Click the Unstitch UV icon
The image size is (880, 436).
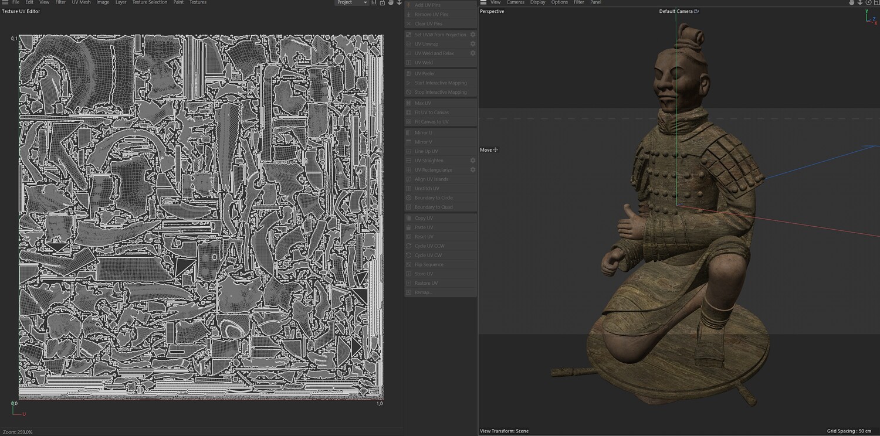pyautogui.click(x=409, y=189)
